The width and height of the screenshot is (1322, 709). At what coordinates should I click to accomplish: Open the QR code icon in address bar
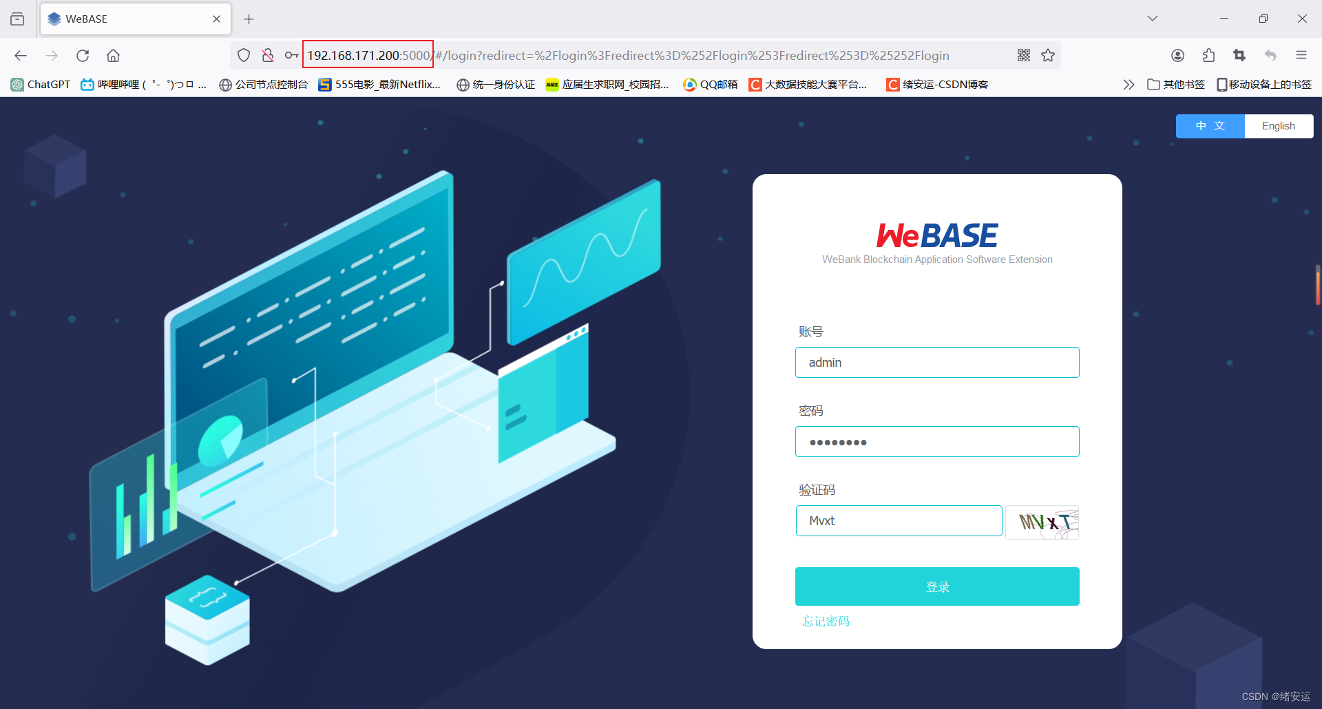(x=1024, y=56)
